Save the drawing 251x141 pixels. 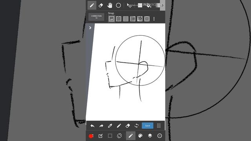(x=147, y=126)
